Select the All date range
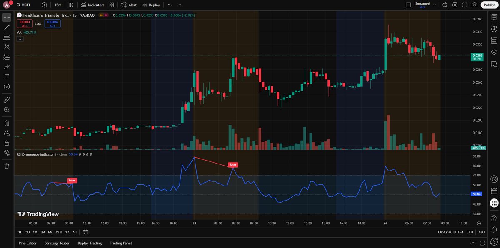This screenshot has height=248, width=500. click(x=75, y=232)
